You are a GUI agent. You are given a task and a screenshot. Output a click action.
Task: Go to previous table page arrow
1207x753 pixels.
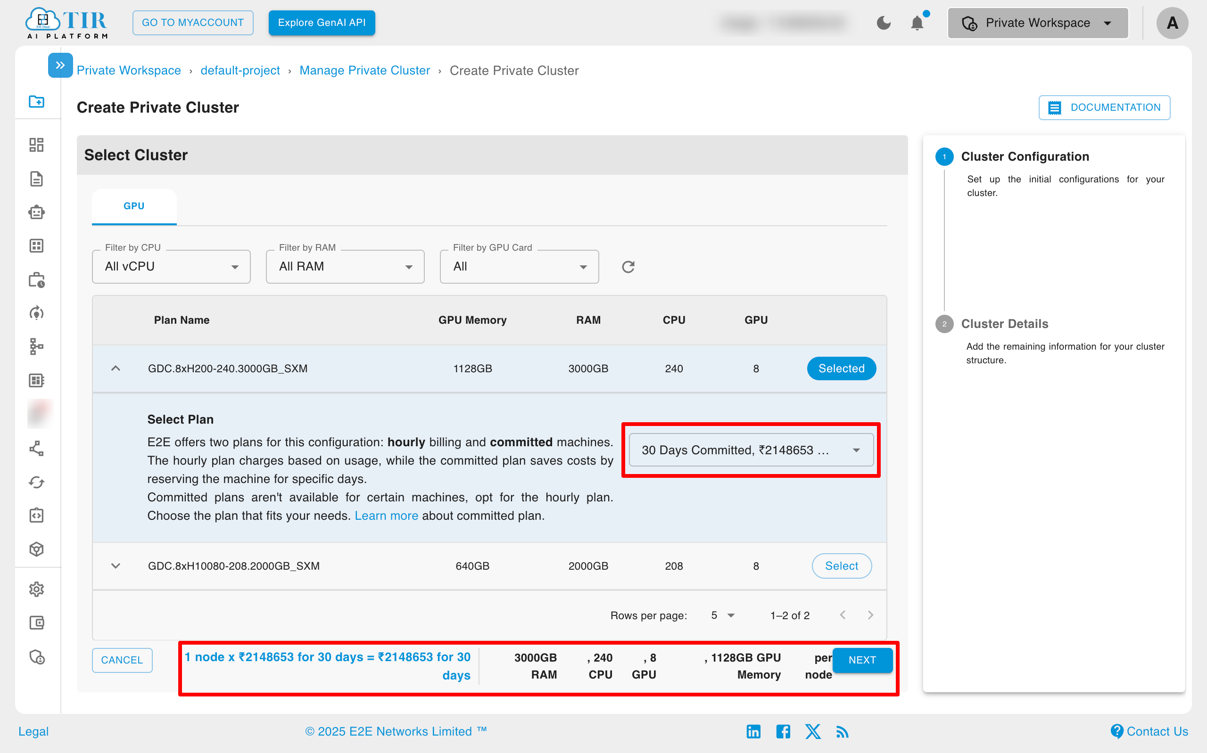(x=843, y=615)
